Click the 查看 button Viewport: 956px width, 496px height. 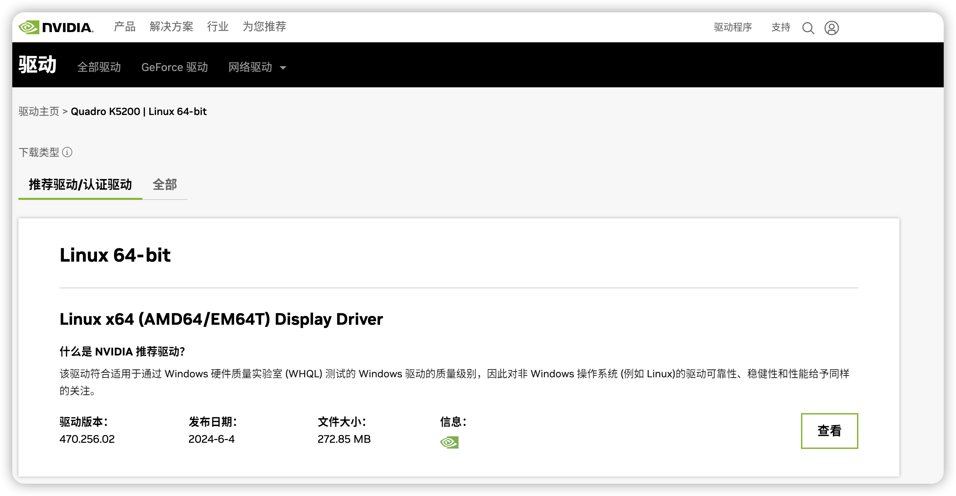click(829, 431)
